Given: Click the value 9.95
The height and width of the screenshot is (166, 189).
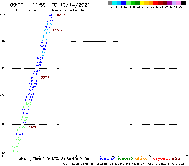Looking at the screenshot, I should point(38,65).
